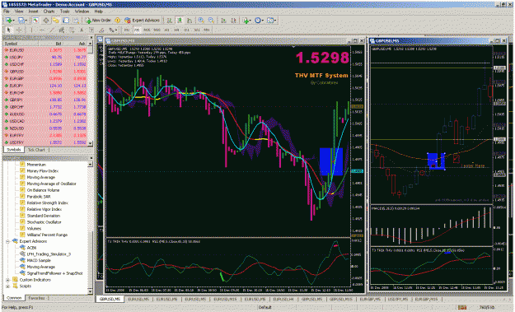The height and width of the screenshot is (312, 515).
Task: Select the Stochastic Oscillator indicator
Action: (x=44, y=222)
